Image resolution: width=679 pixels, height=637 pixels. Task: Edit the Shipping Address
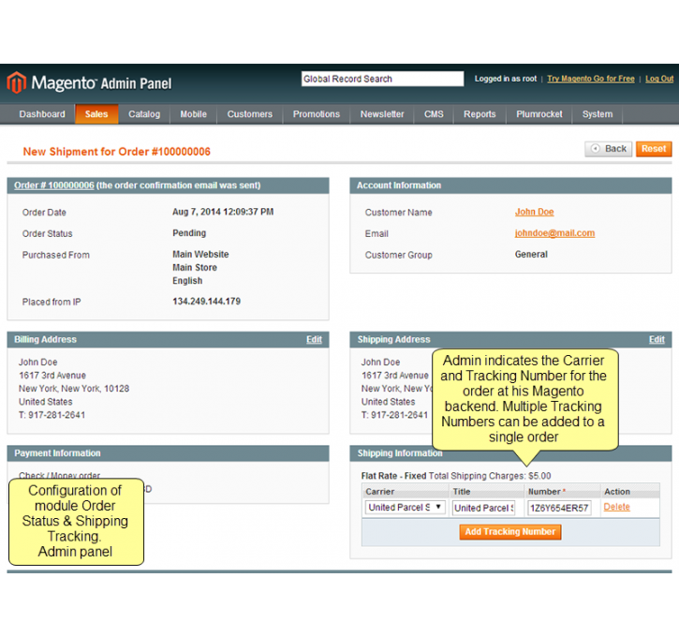(657, 339)
